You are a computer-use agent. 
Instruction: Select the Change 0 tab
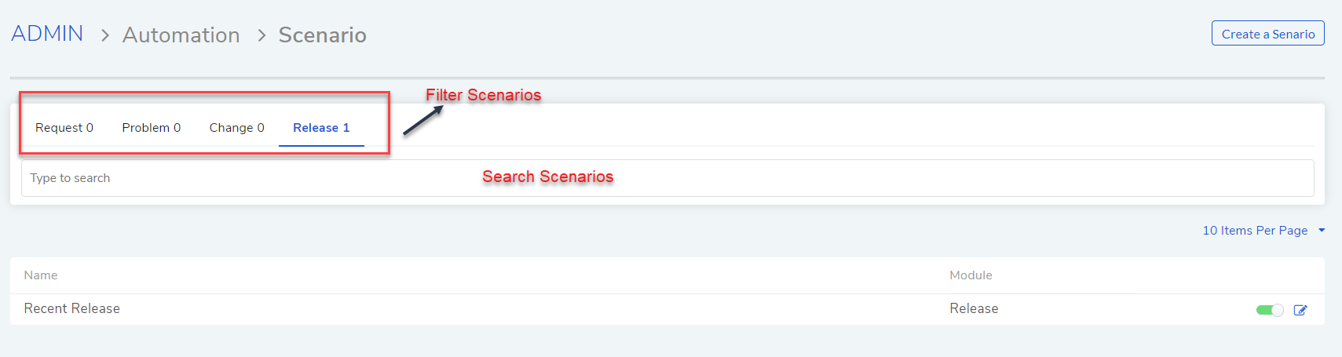236,128
